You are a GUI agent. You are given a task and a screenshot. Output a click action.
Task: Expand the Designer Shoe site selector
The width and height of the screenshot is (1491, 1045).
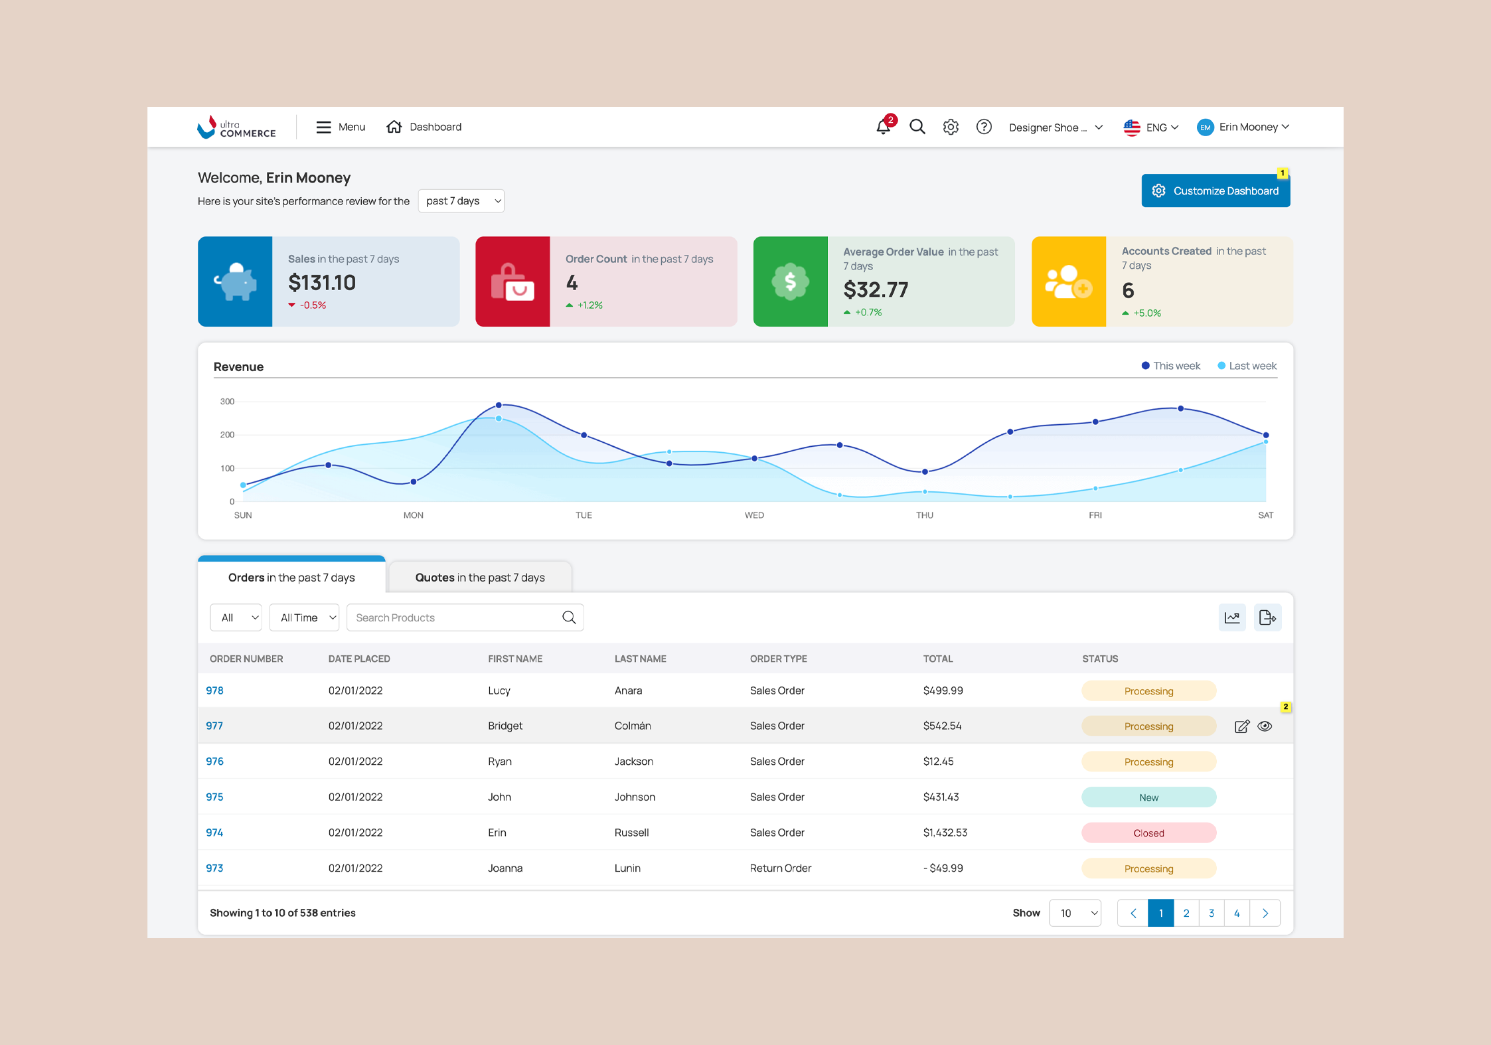[x=1056, y=127]
